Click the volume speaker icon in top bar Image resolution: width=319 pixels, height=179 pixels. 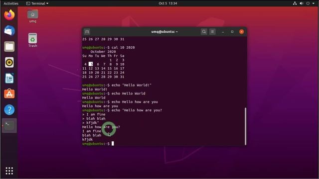[x=302, y=3]
